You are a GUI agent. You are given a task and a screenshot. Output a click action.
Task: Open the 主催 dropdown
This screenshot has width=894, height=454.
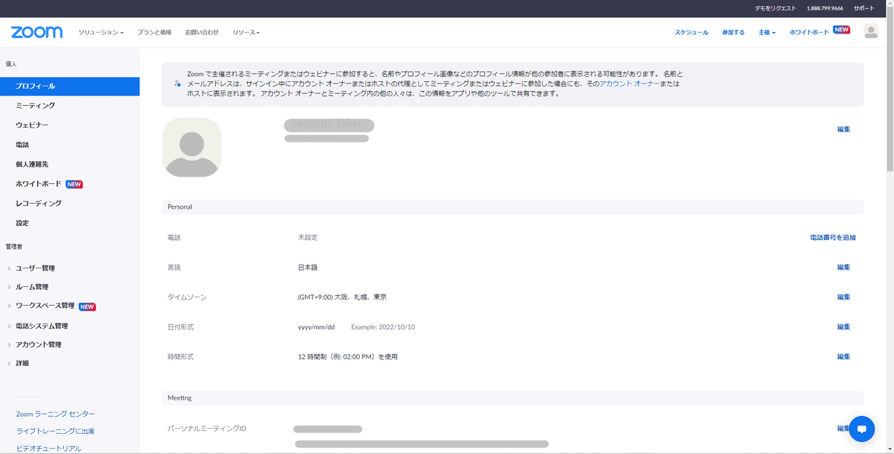(767, 33)
